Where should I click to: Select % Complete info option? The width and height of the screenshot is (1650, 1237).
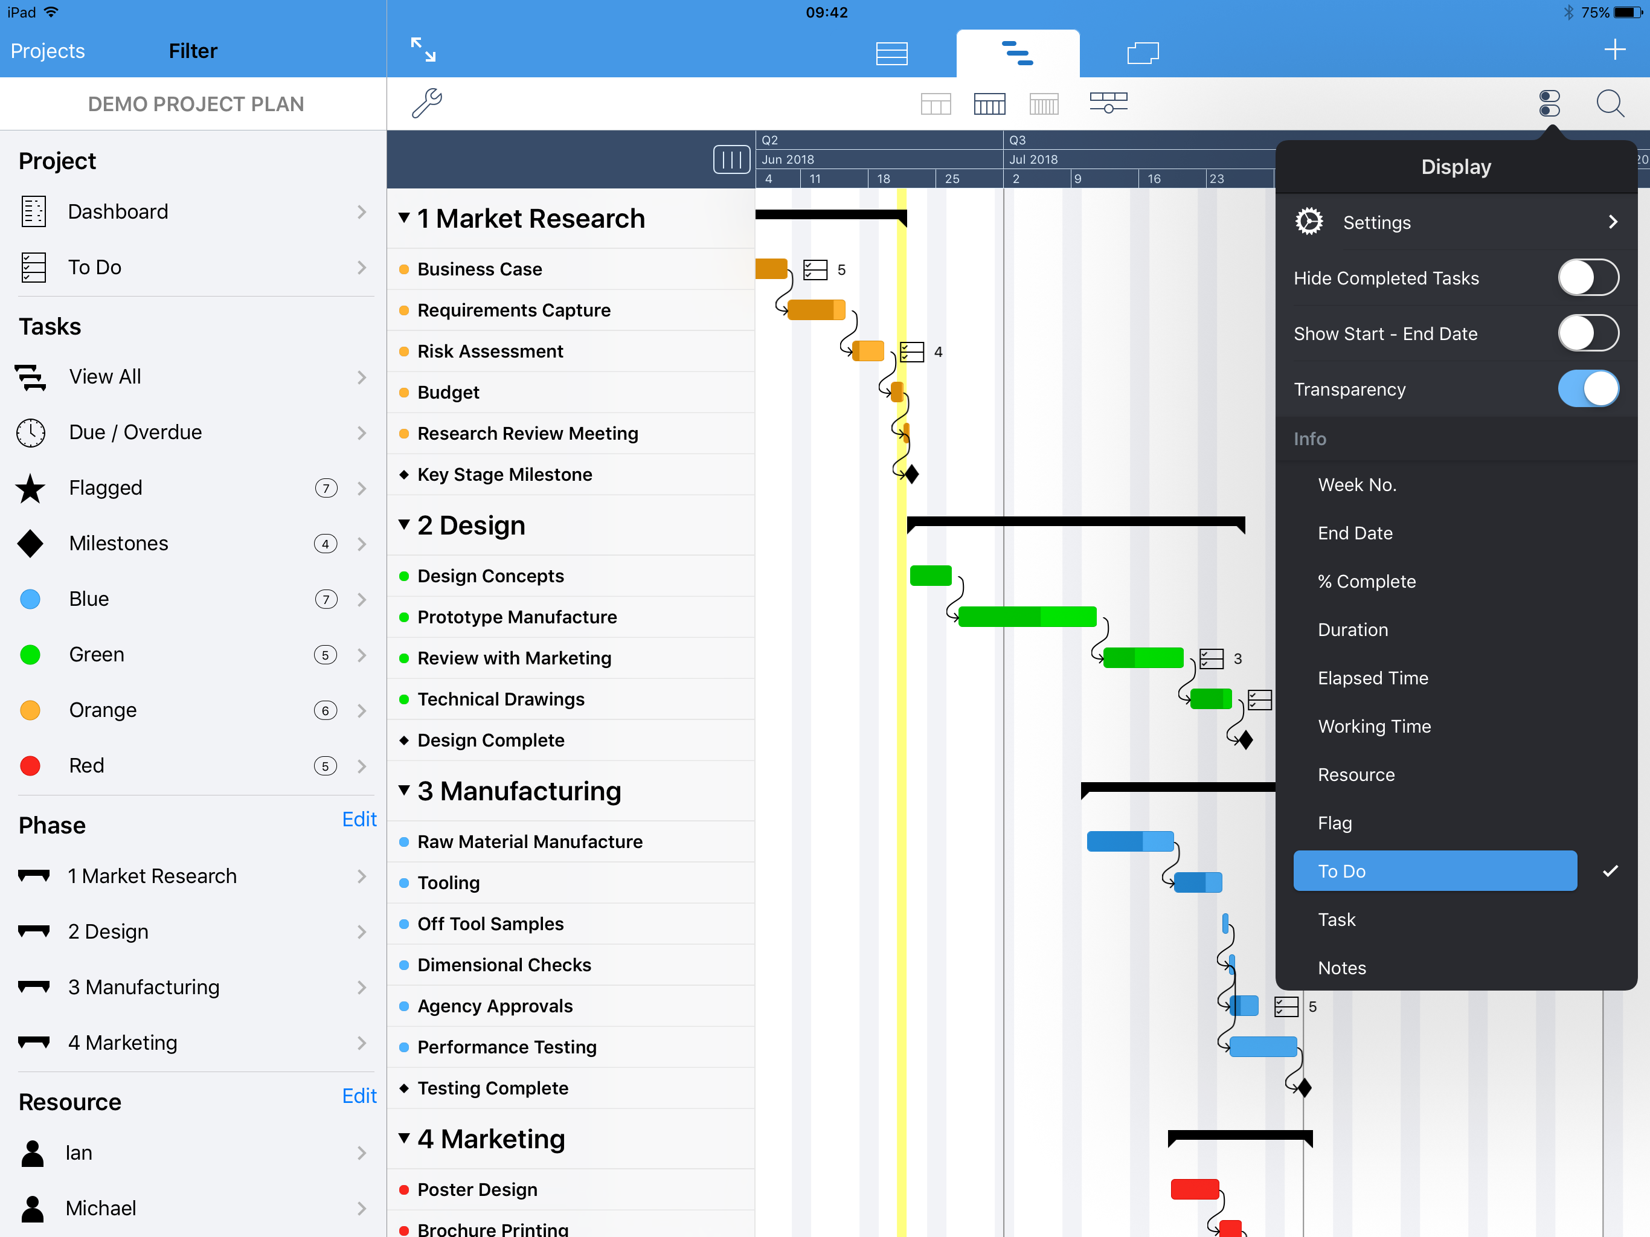tap(1367, 581)
